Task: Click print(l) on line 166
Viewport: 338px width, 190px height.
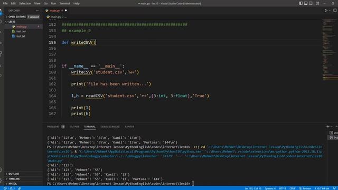Action: click(x=81, y=108)
